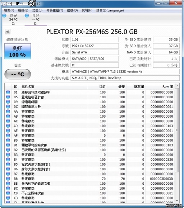
Task: Click the scrollbar up arrow in attribute list
Action: coord(177,86)
